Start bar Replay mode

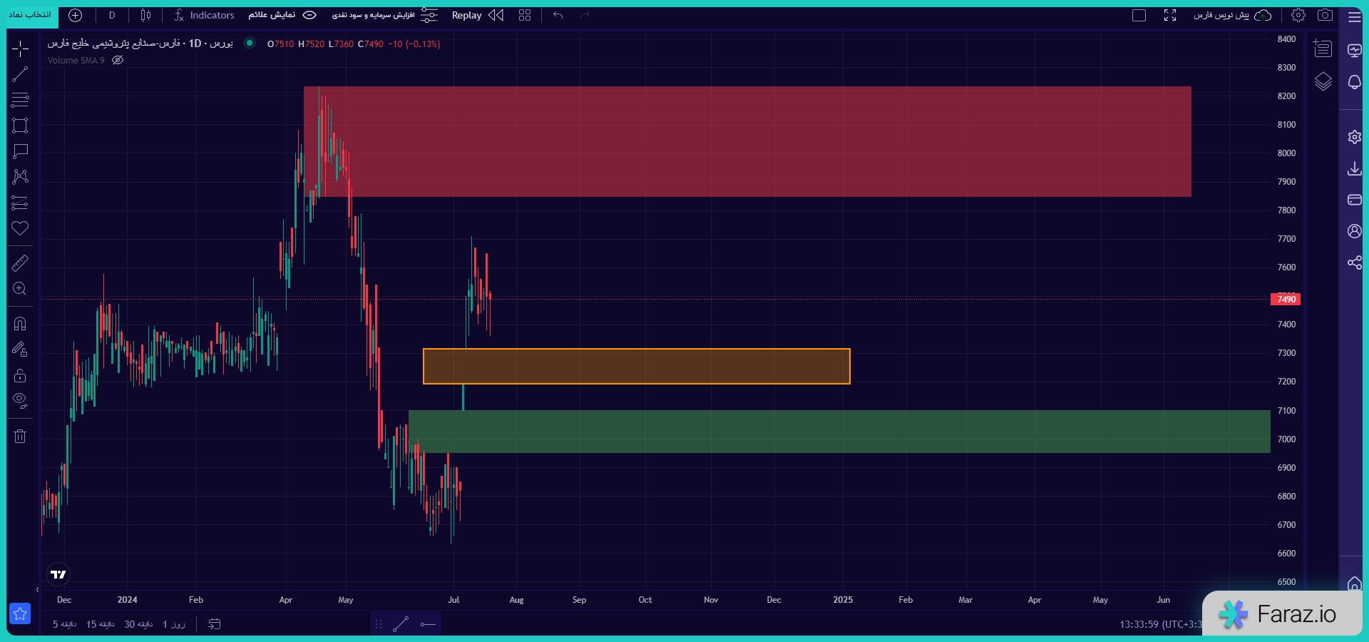(x=477, y=15)
